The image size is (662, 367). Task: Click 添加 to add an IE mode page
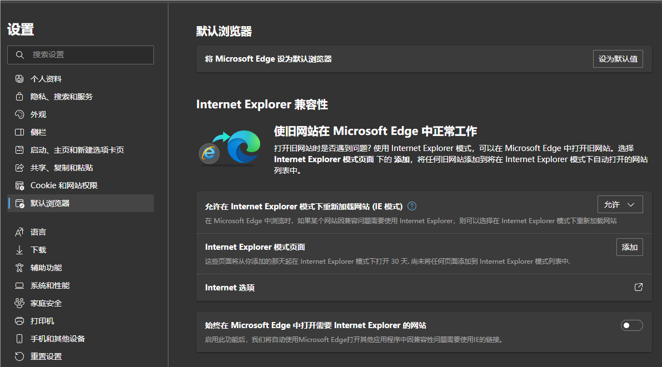coord(629,247)
